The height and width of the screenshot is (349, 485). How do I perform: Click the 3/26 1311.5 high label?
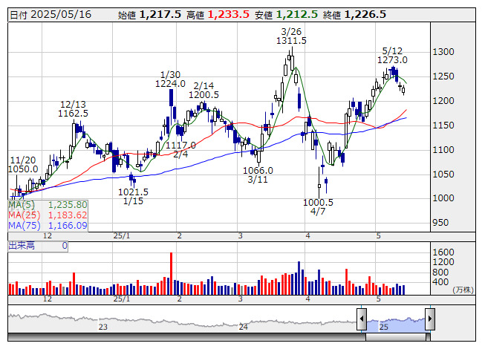291,36
